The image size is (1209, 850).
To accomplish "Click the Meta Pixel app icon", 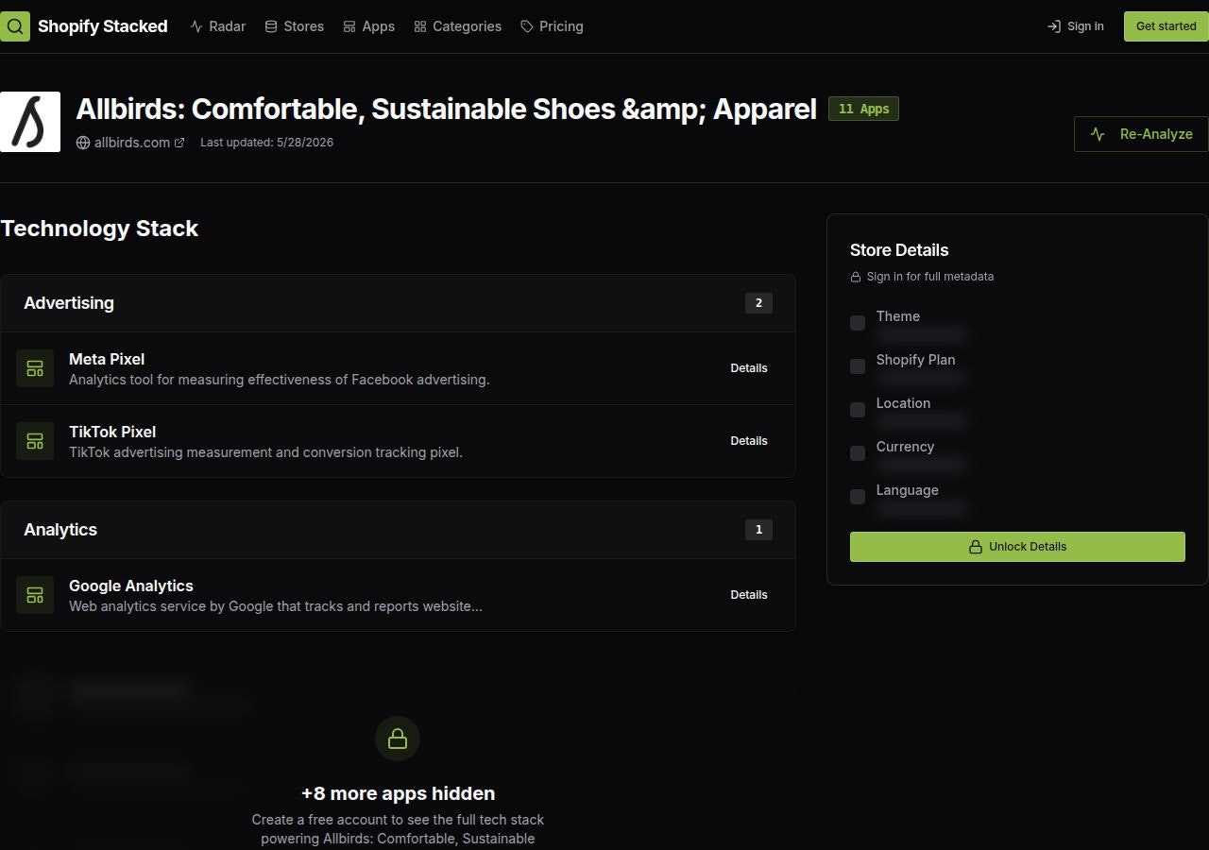I will click(x=35, y=368).
